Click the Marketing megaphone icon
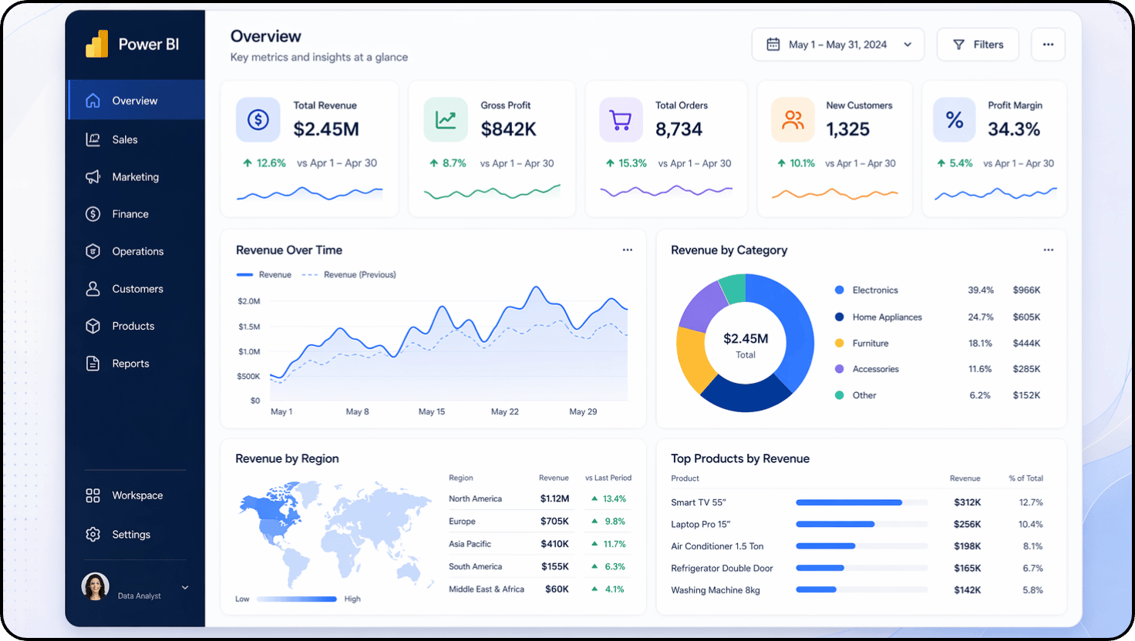Viewport: 1135px width, 641px height. 93,176
